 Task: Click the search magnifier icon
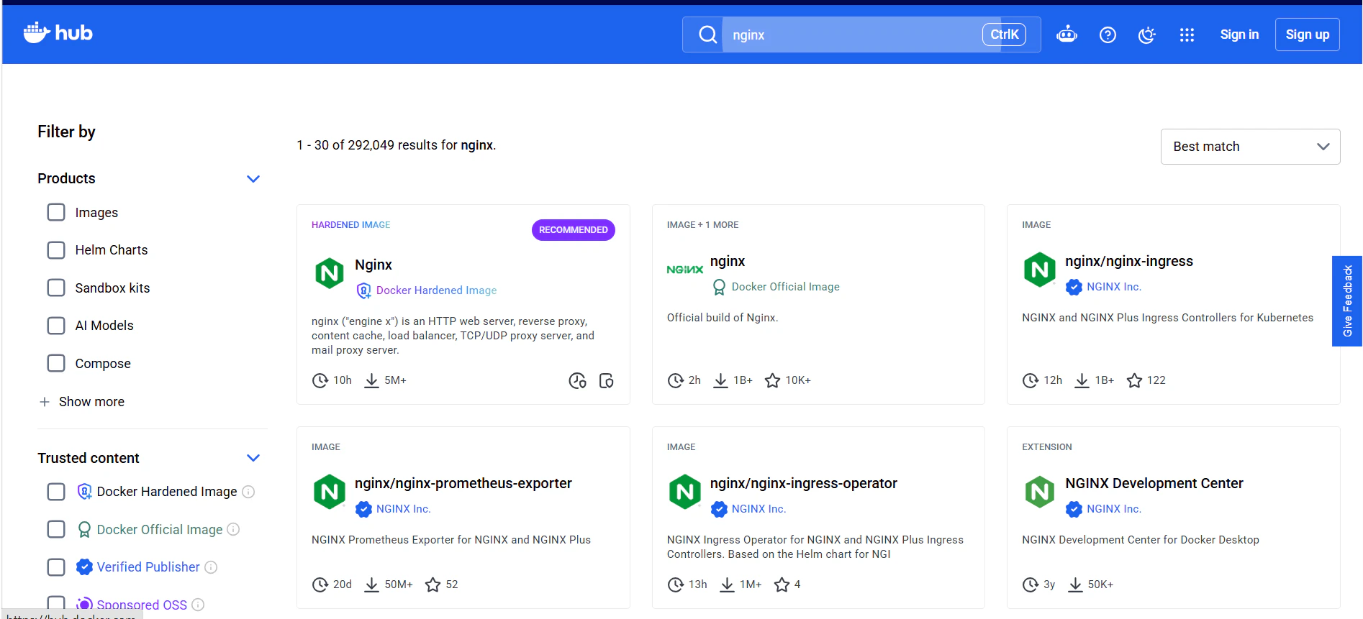708,35
